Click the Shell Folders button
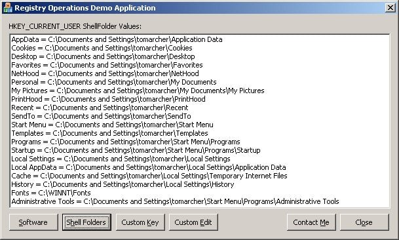This screenshot has height=240, width=399. click(x=86, y=222)
